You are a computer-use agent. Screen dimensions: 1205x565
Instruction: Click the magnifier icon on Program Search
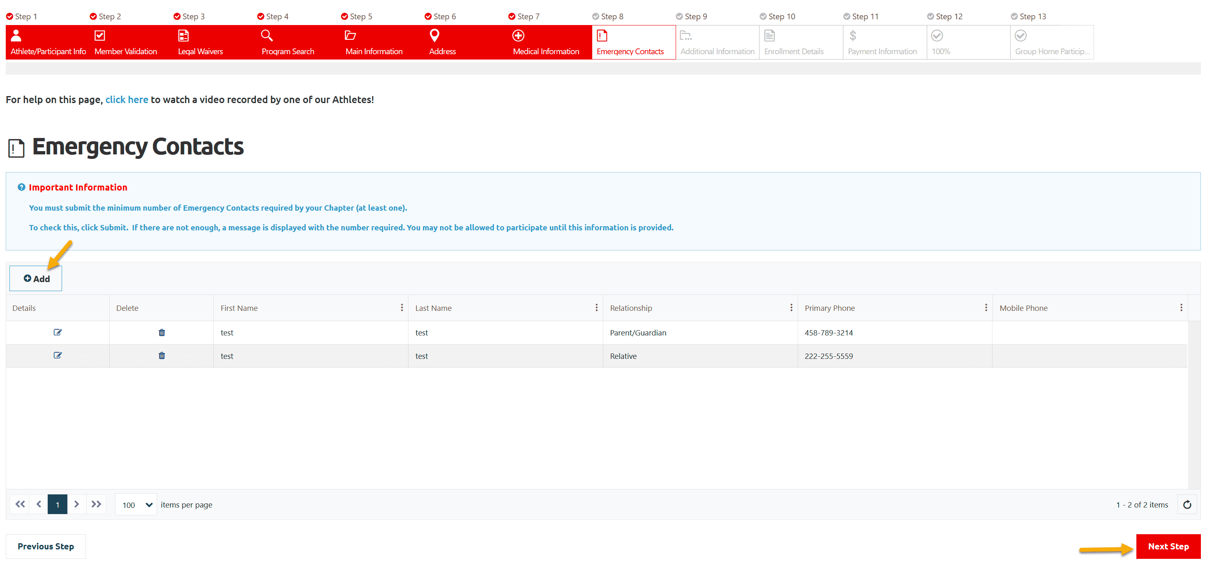click(267, 35)
